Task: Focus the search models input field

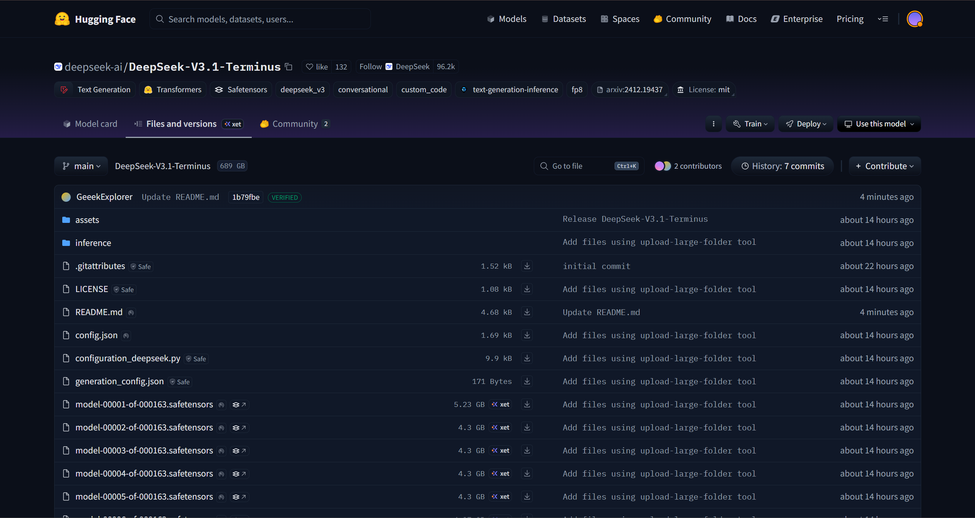Action: point(260,19)
